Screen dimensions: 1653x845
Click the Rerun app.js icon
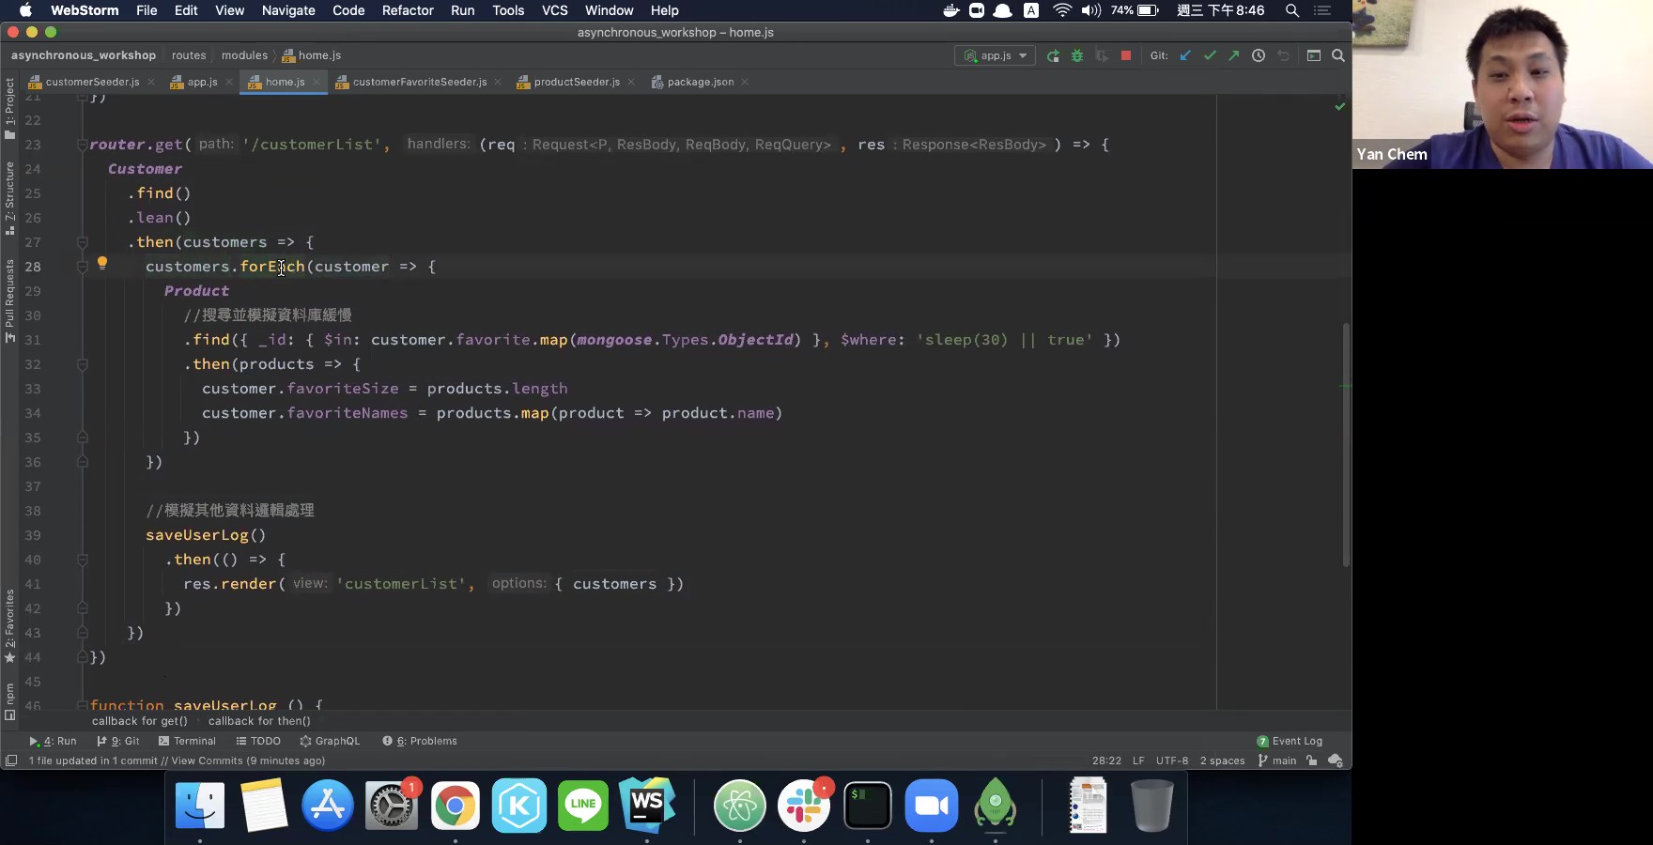click(1053, 56)
